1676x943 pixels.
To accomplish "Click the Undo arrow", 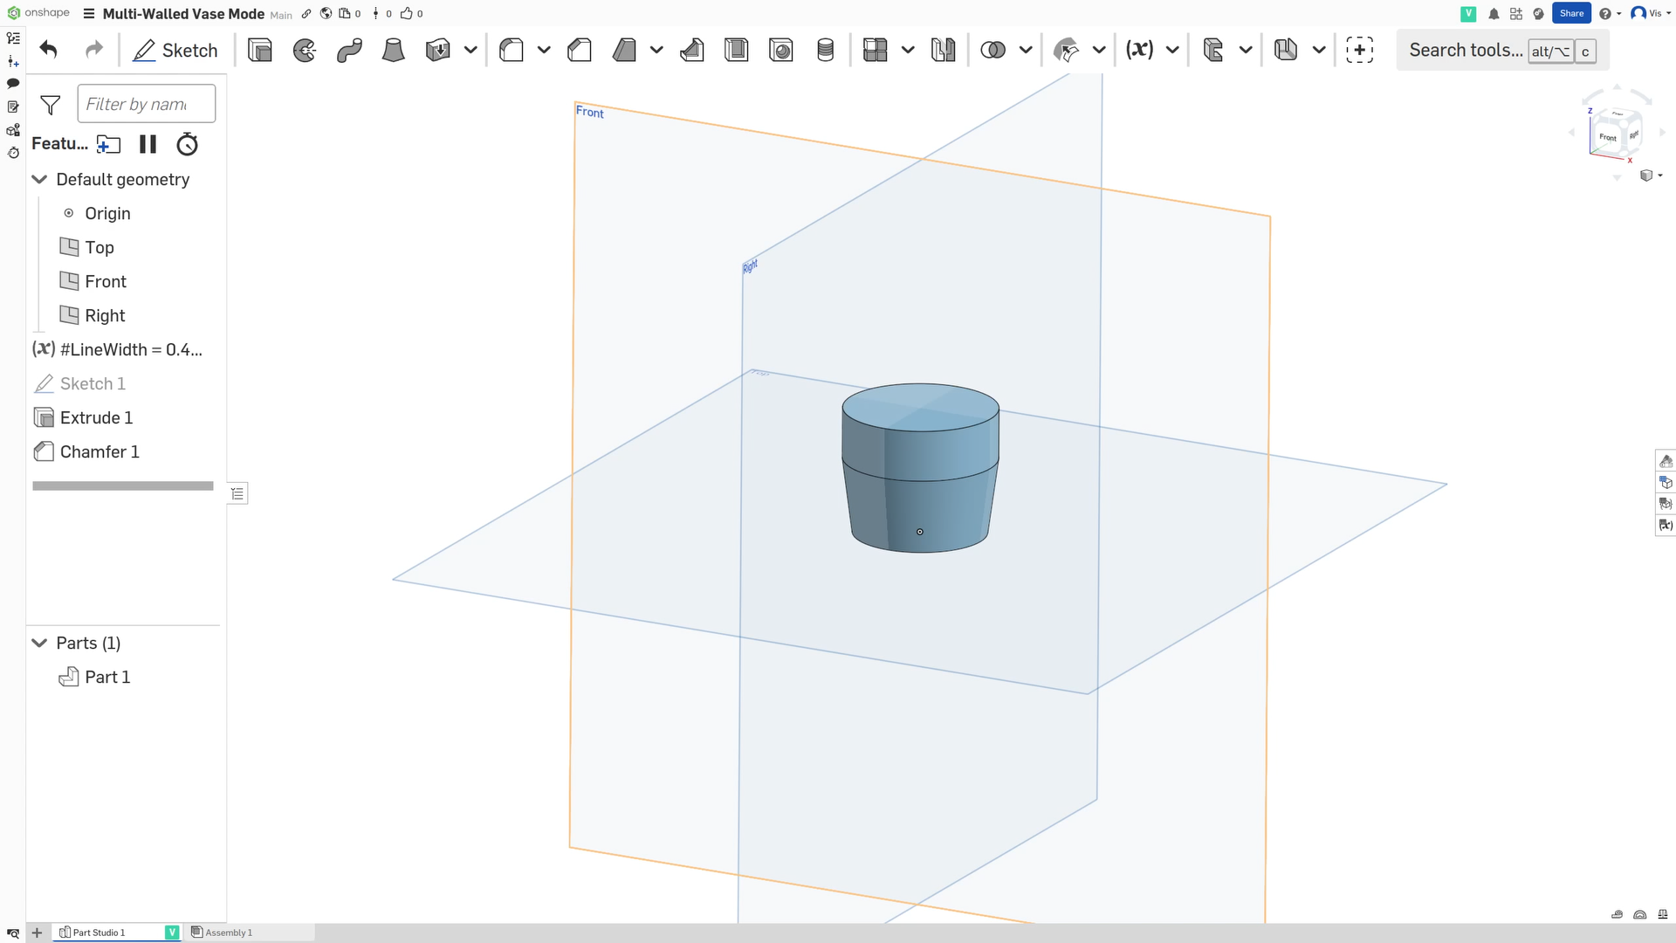I will (49, 50).
